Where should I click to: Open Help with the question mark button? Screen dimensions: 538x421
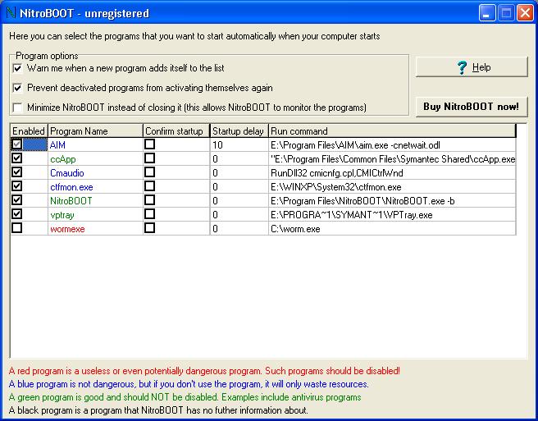472,66
